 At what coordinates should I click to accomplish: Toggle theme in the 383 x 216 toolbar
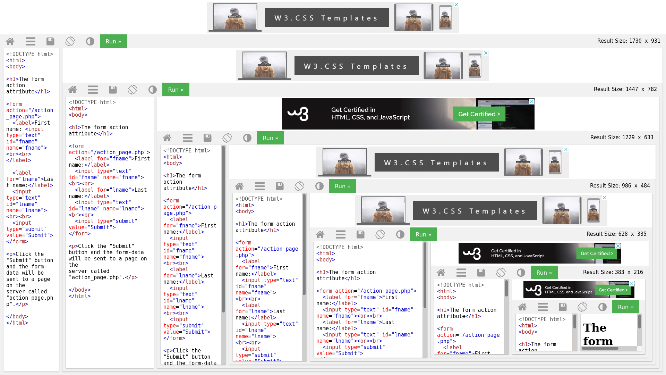click(521, 273)
